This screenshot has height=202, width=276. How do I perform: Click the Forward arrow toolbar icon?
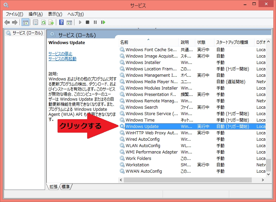15,22
